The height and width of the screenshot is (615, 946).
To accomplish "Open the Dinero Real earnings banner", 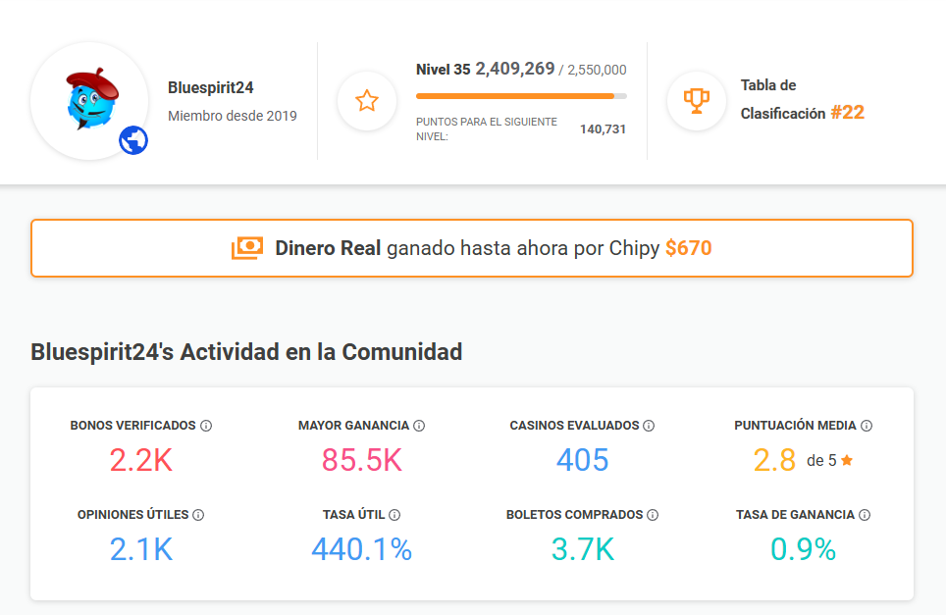I will (472, 247).
